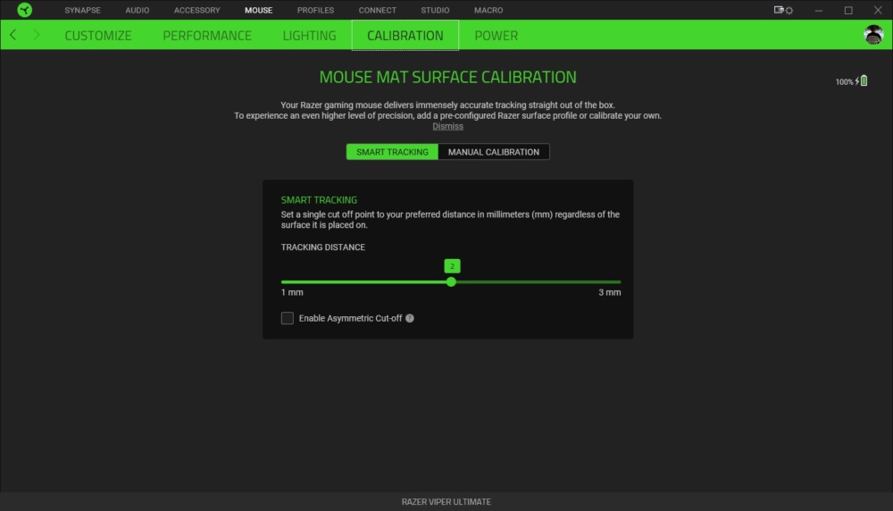Switch to the POWER tab
The image size is (893, 511).
coord(496,36)
